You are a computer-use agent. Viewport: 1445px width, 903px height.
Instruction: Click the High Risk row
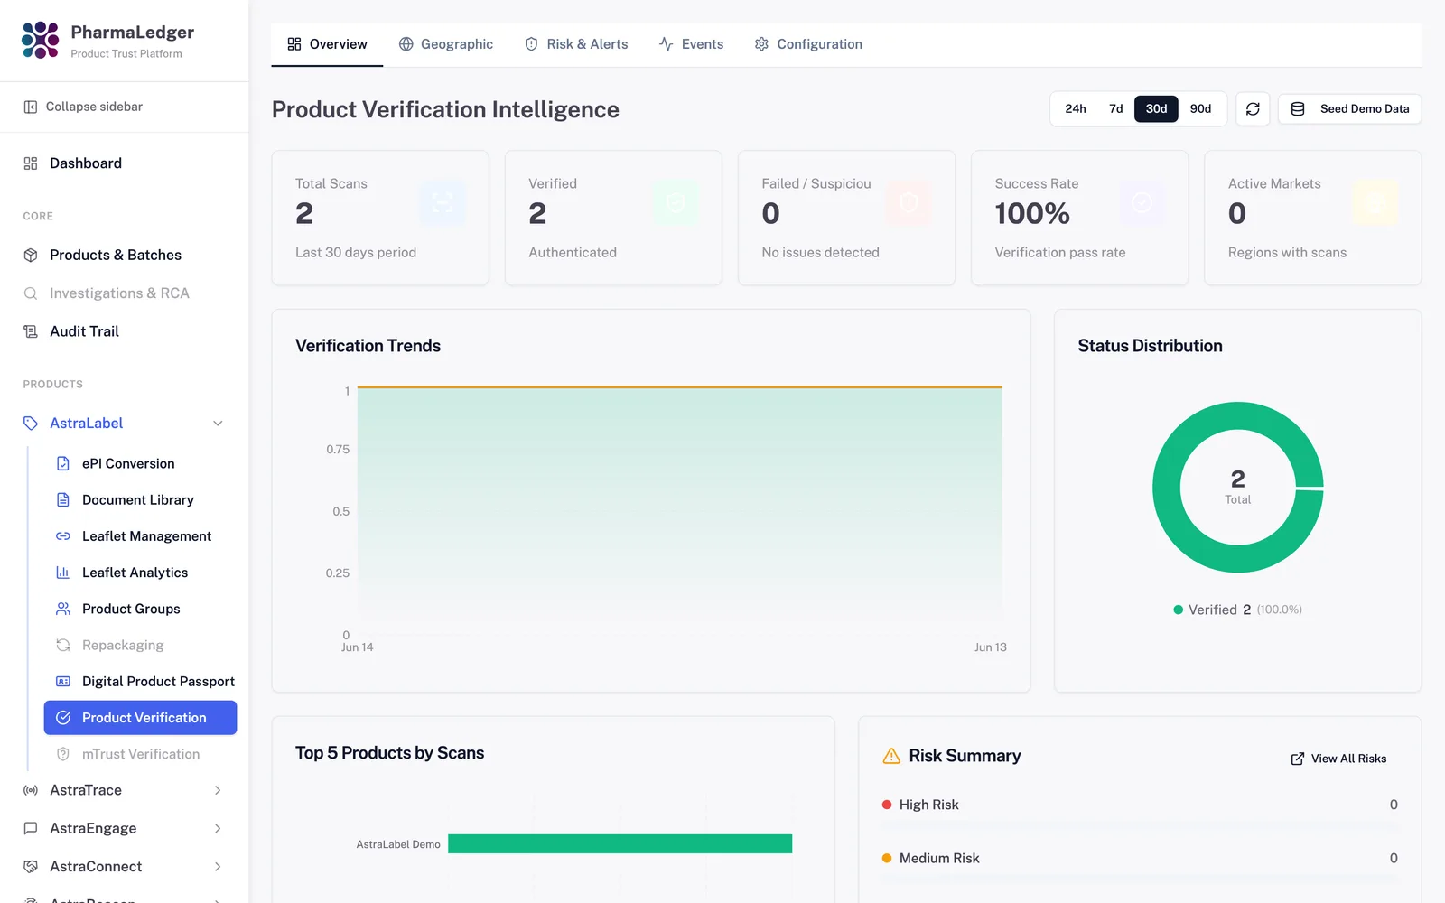[x=1140, y=805]
